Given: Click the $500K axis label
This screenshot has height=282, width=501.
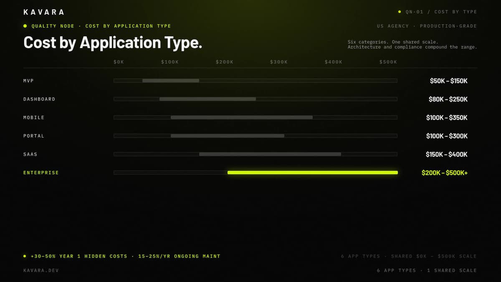Looking at the screenshot, I should tap(388, 62).
